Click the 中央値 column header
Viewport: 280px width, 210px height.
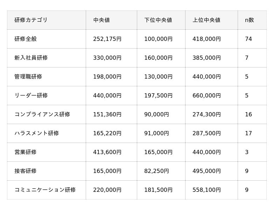[x=101, y=20]
